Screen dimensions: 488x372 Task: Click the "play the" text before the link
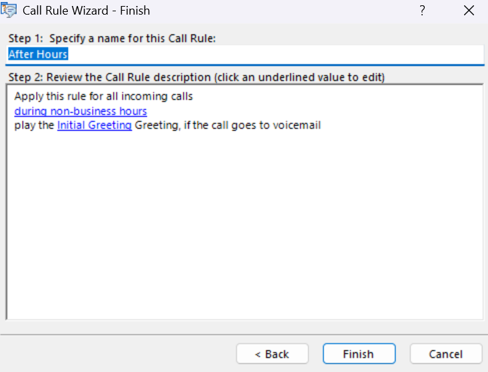pos(34,125)
